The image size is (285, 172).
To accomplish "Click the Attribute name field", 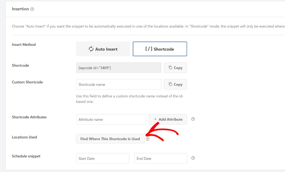I will [111, 119].
